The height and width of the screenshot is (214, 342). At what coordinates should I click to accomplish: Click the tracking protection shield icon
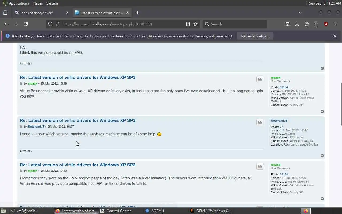coord(50,24)
